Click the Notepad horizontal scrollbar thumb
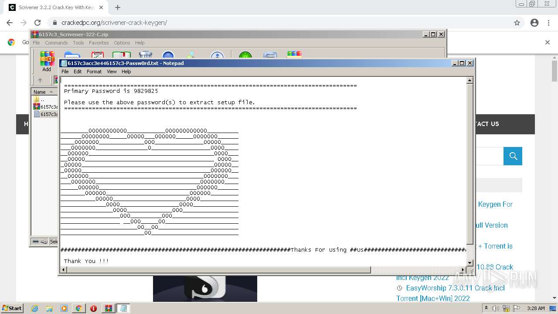 click(219, 270)
